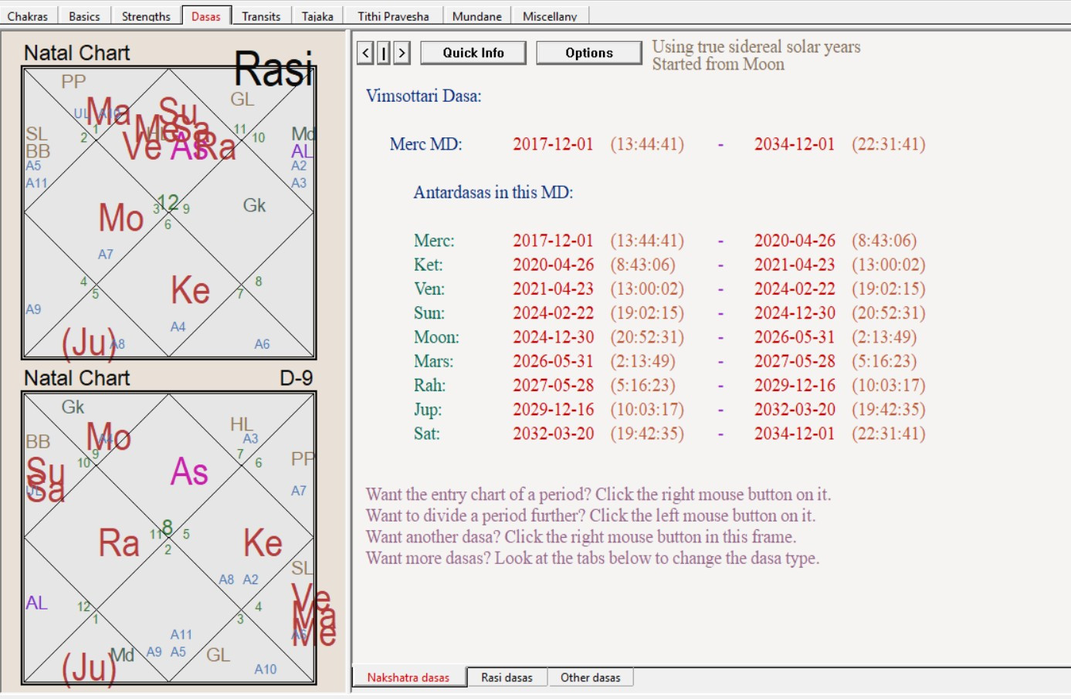Click Antardasas in this MD heading
The width and height of the screenshot is (1071, 699).
pos(493,192)
